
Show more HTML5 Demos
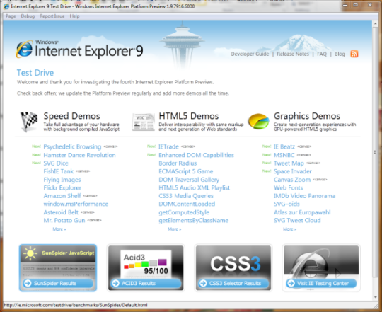(x=175, y=229)
